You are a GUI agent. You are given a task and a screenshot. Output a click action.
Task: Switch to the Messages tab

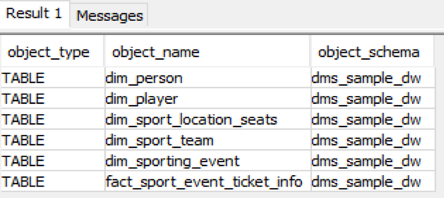[109, 16]
